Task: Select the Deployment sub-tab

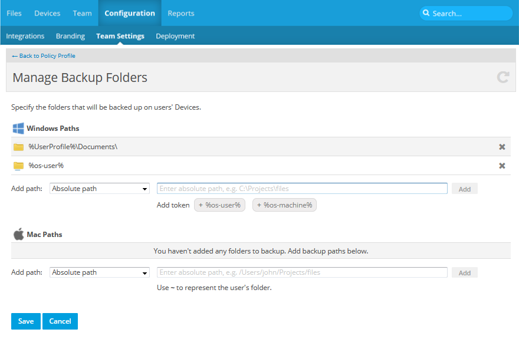Action: (175, 36)
